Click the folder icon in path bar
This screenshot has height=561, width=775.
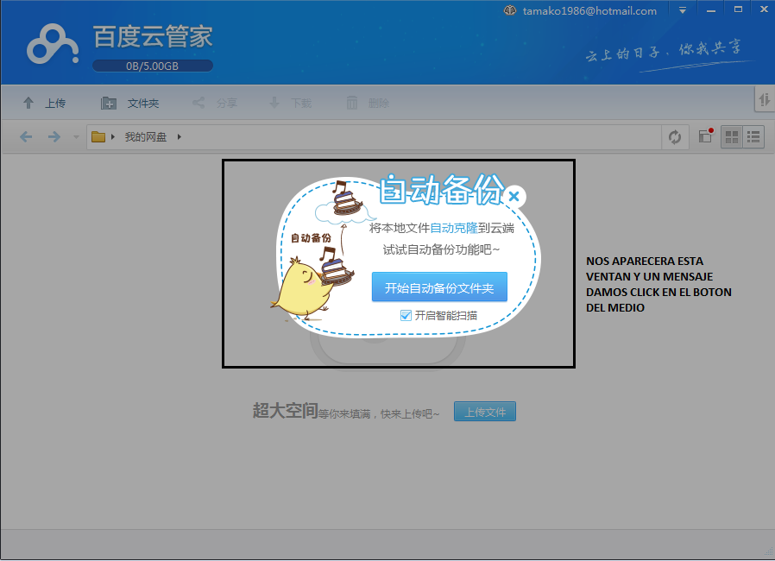pyautogui.click(x=98, y=137)
